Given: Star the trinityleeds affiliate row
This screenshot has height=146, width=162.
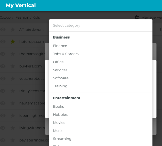Looking at the screenshot, I should point(13,91).
